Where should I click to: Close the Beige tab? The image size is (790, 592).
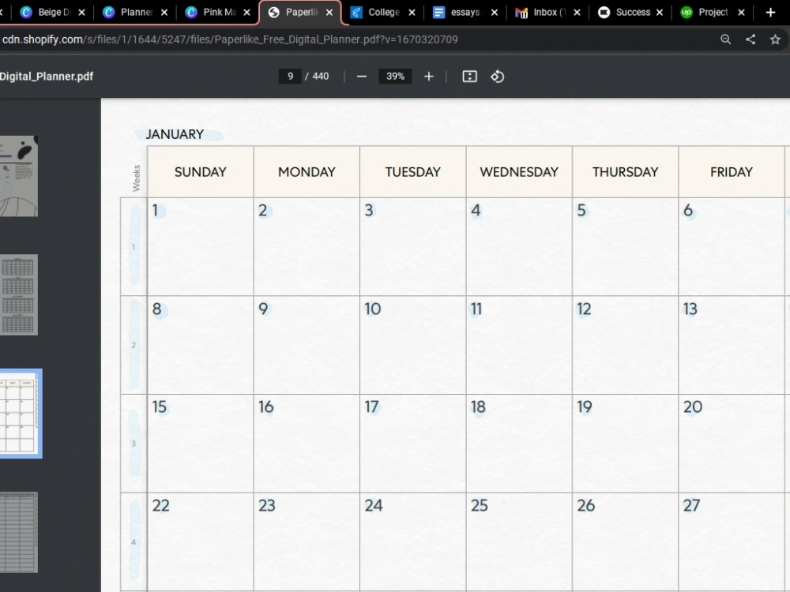tap(81, 12)
